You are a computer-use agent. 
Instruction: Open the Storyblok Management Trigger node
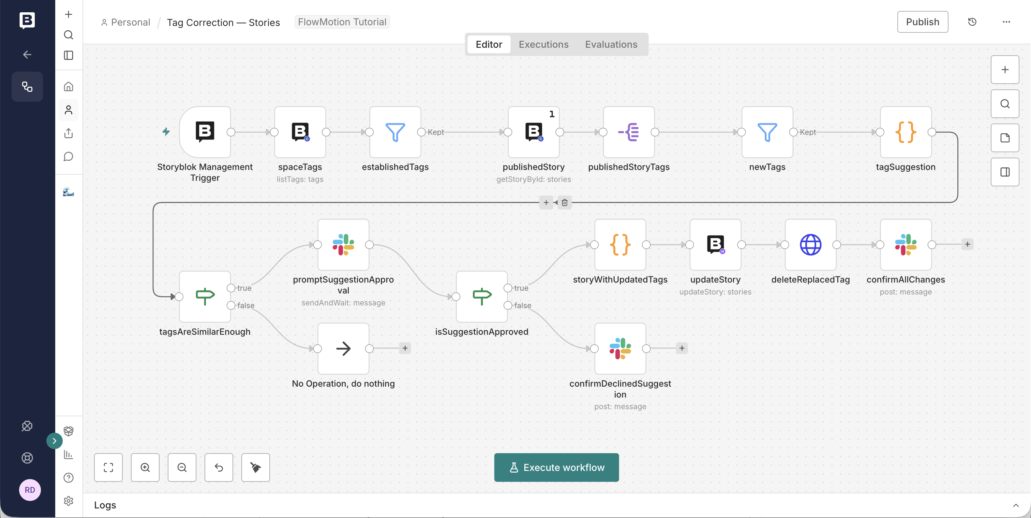point(205,132)
